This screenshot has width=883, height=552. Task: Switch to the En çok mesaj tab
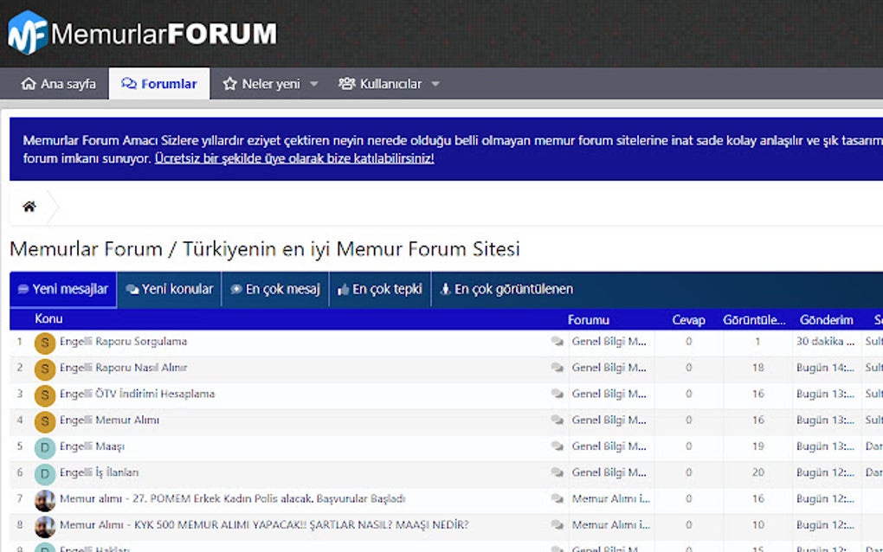click(x=274, y=289)
